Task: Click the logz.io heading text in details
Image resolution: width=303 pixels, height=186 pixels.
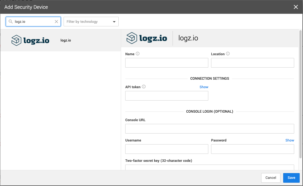Action: pyautogui.click(x=188, y=38)
